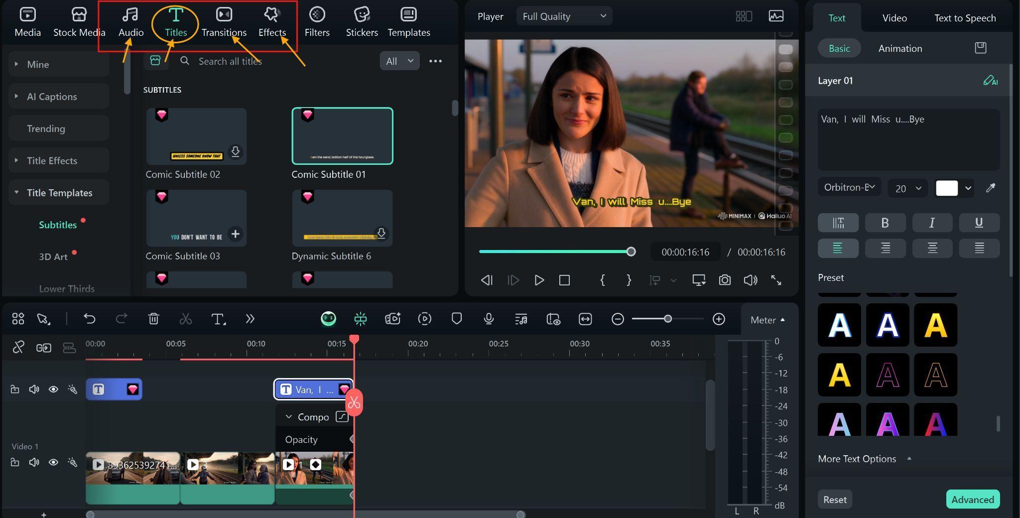The image size is (1020, 518).
Task: Open the Effects tab
Action: pyautogui.click(x=272, y=22)
